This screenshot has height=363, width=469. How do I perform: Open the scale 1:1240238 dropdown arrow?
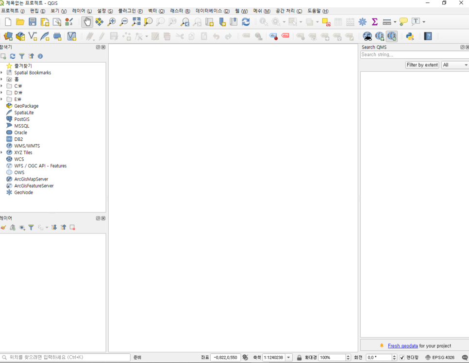click(289, 358)
